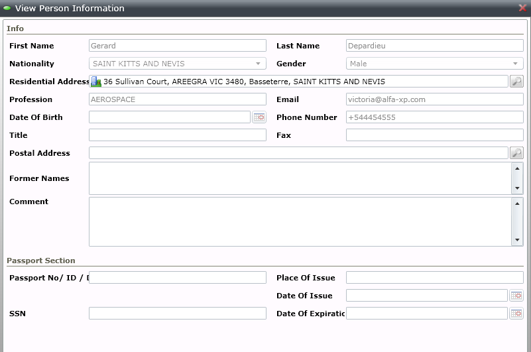Click the Date Of Expiration input field

click(427, 314)
